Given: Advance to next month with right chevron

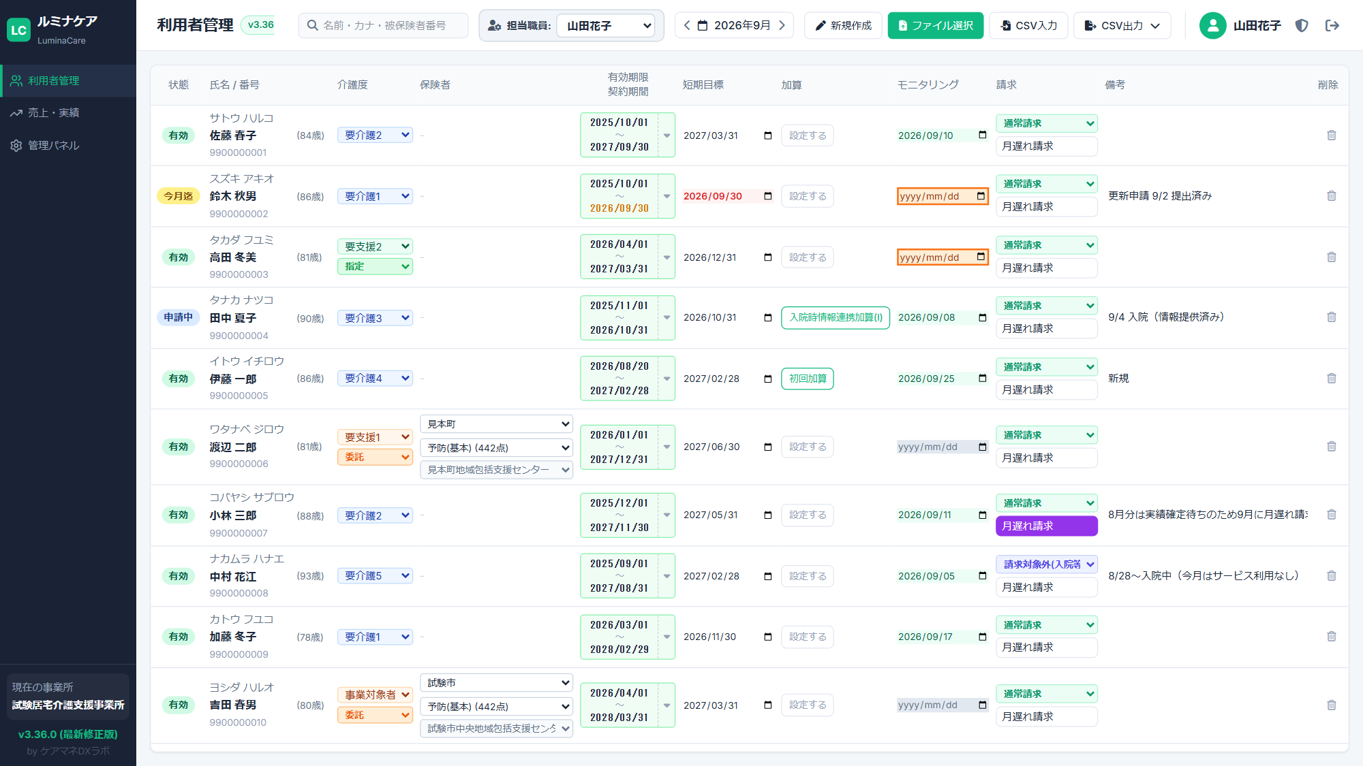Looking at the screenshot, I should (x=782, y=26).
